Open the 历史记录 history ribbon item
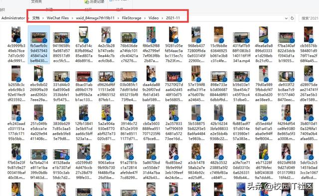Screen dimensions: 319x196 click(95, 1)
